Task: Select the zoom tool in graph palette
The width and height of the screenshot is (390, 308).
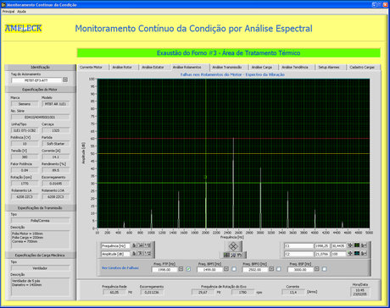Action: (x=233, y=255)
